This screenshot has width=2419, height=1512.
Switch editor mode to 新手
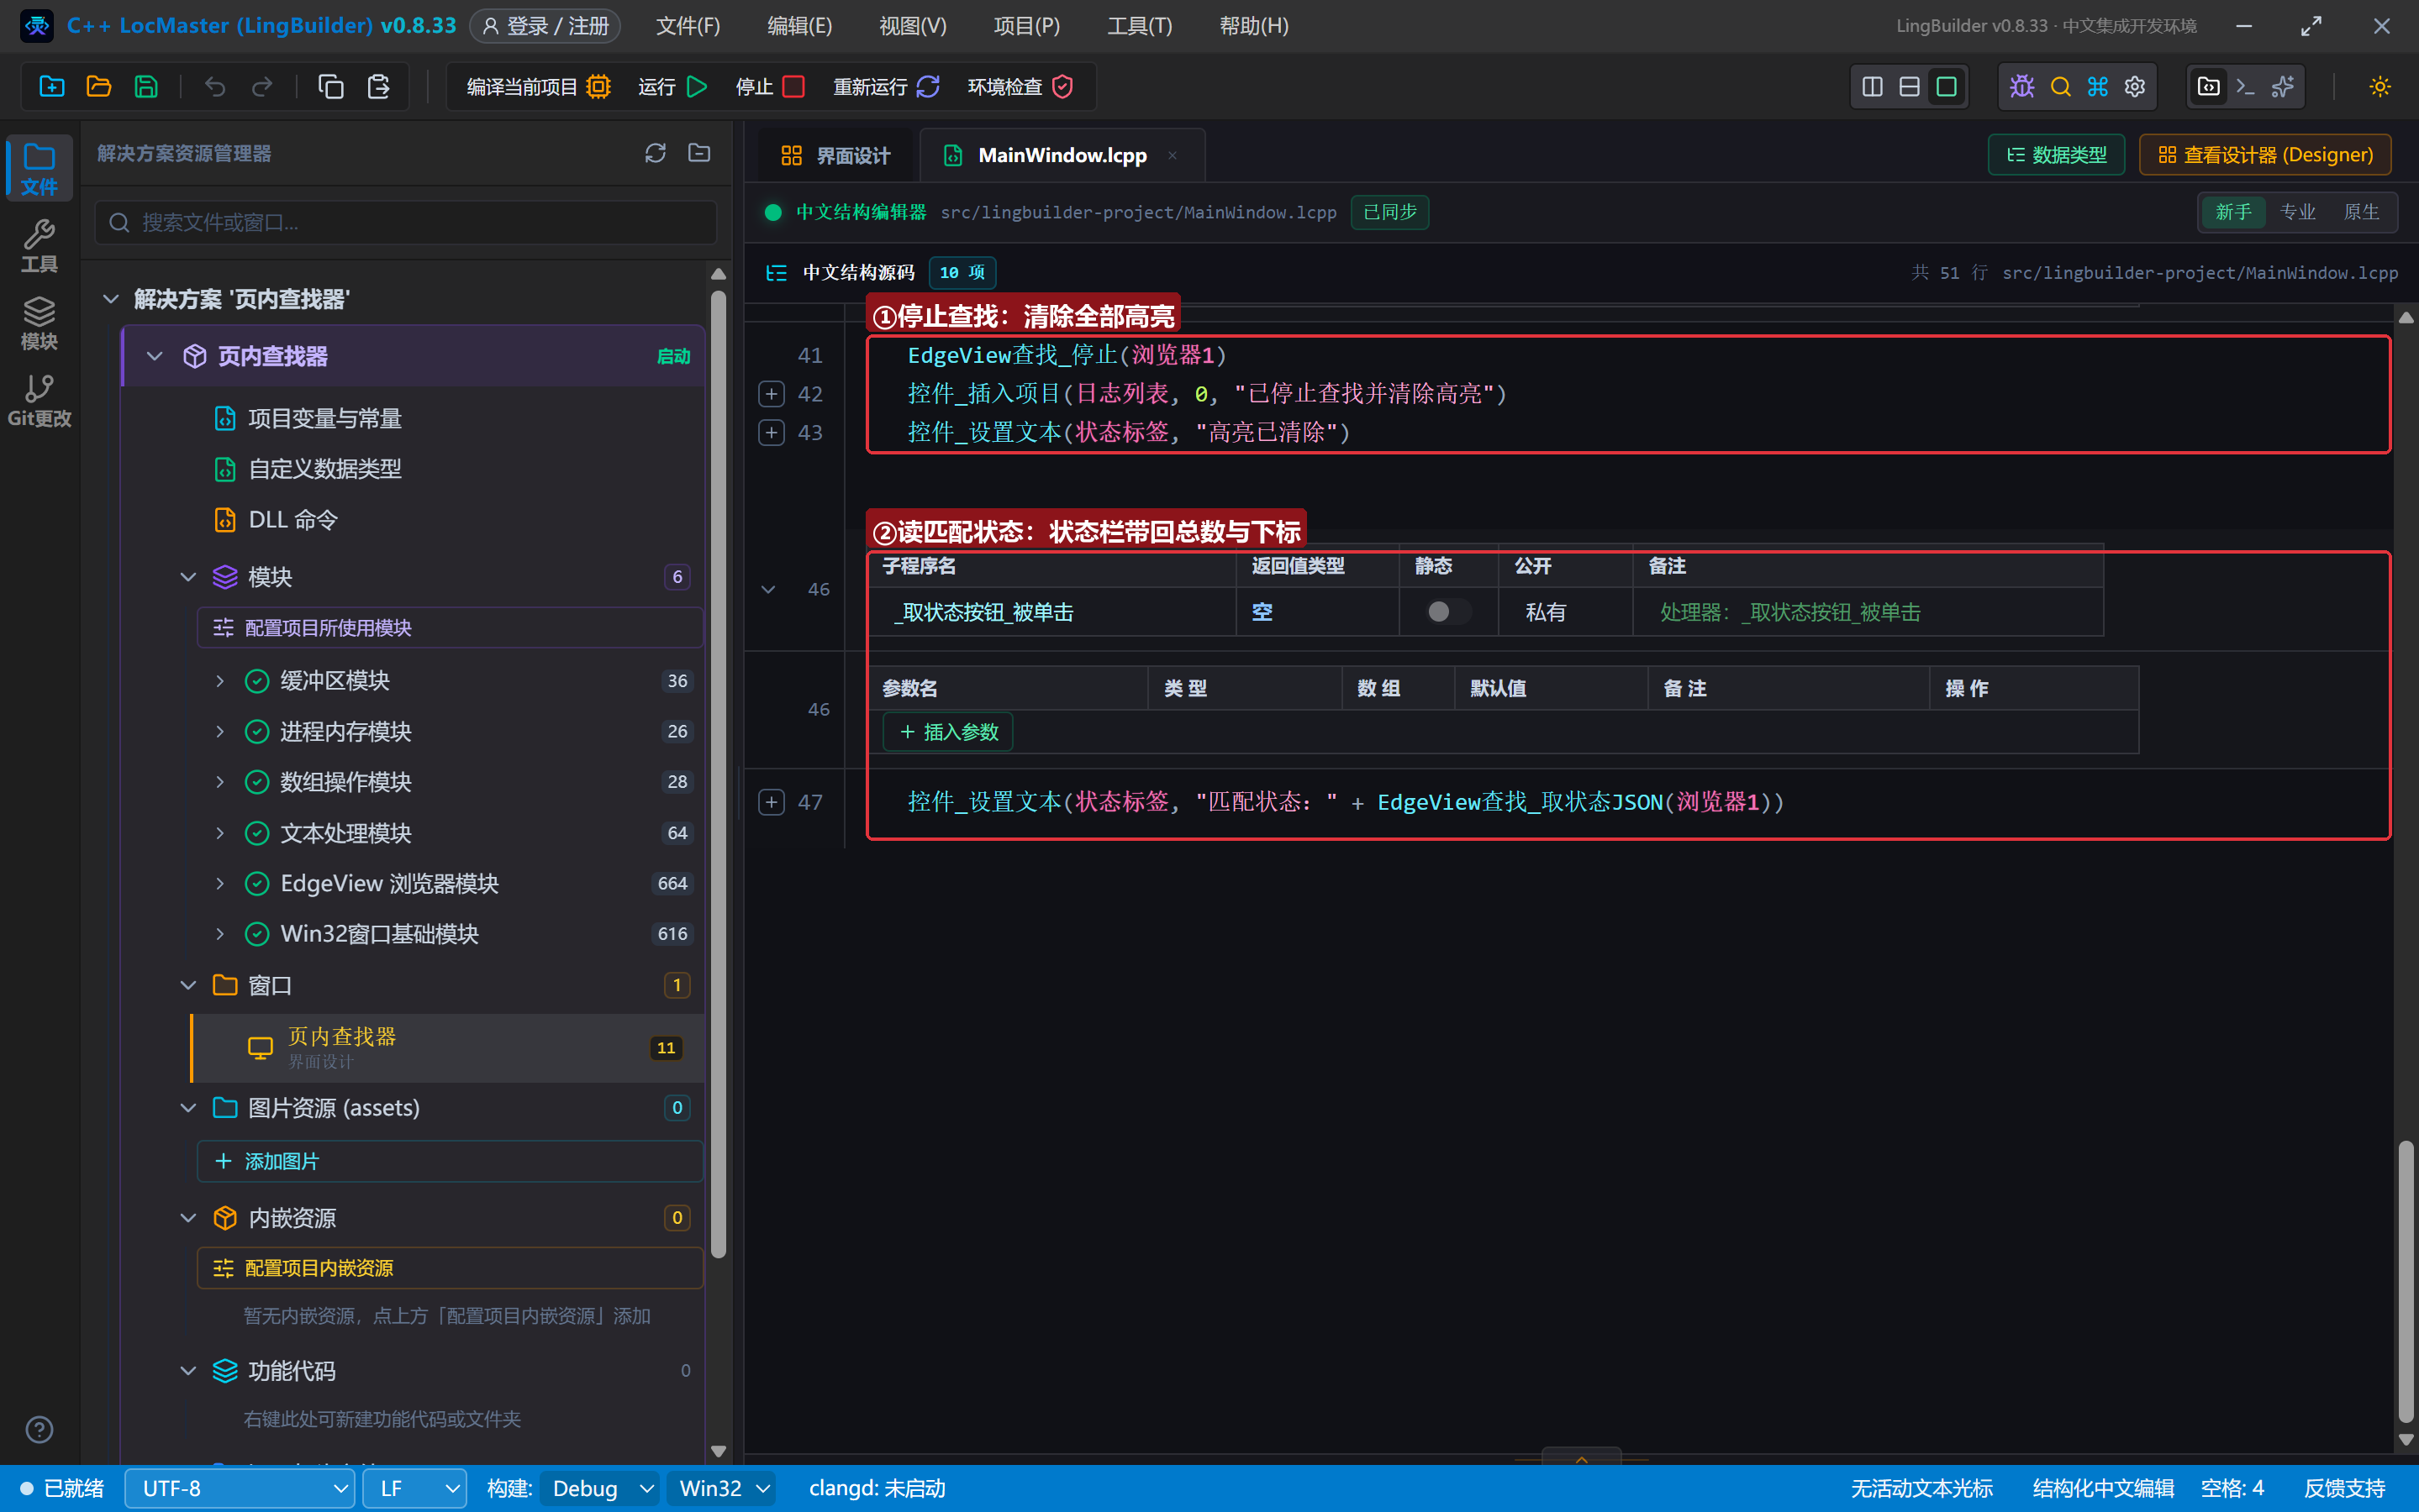click(2233, 212)
